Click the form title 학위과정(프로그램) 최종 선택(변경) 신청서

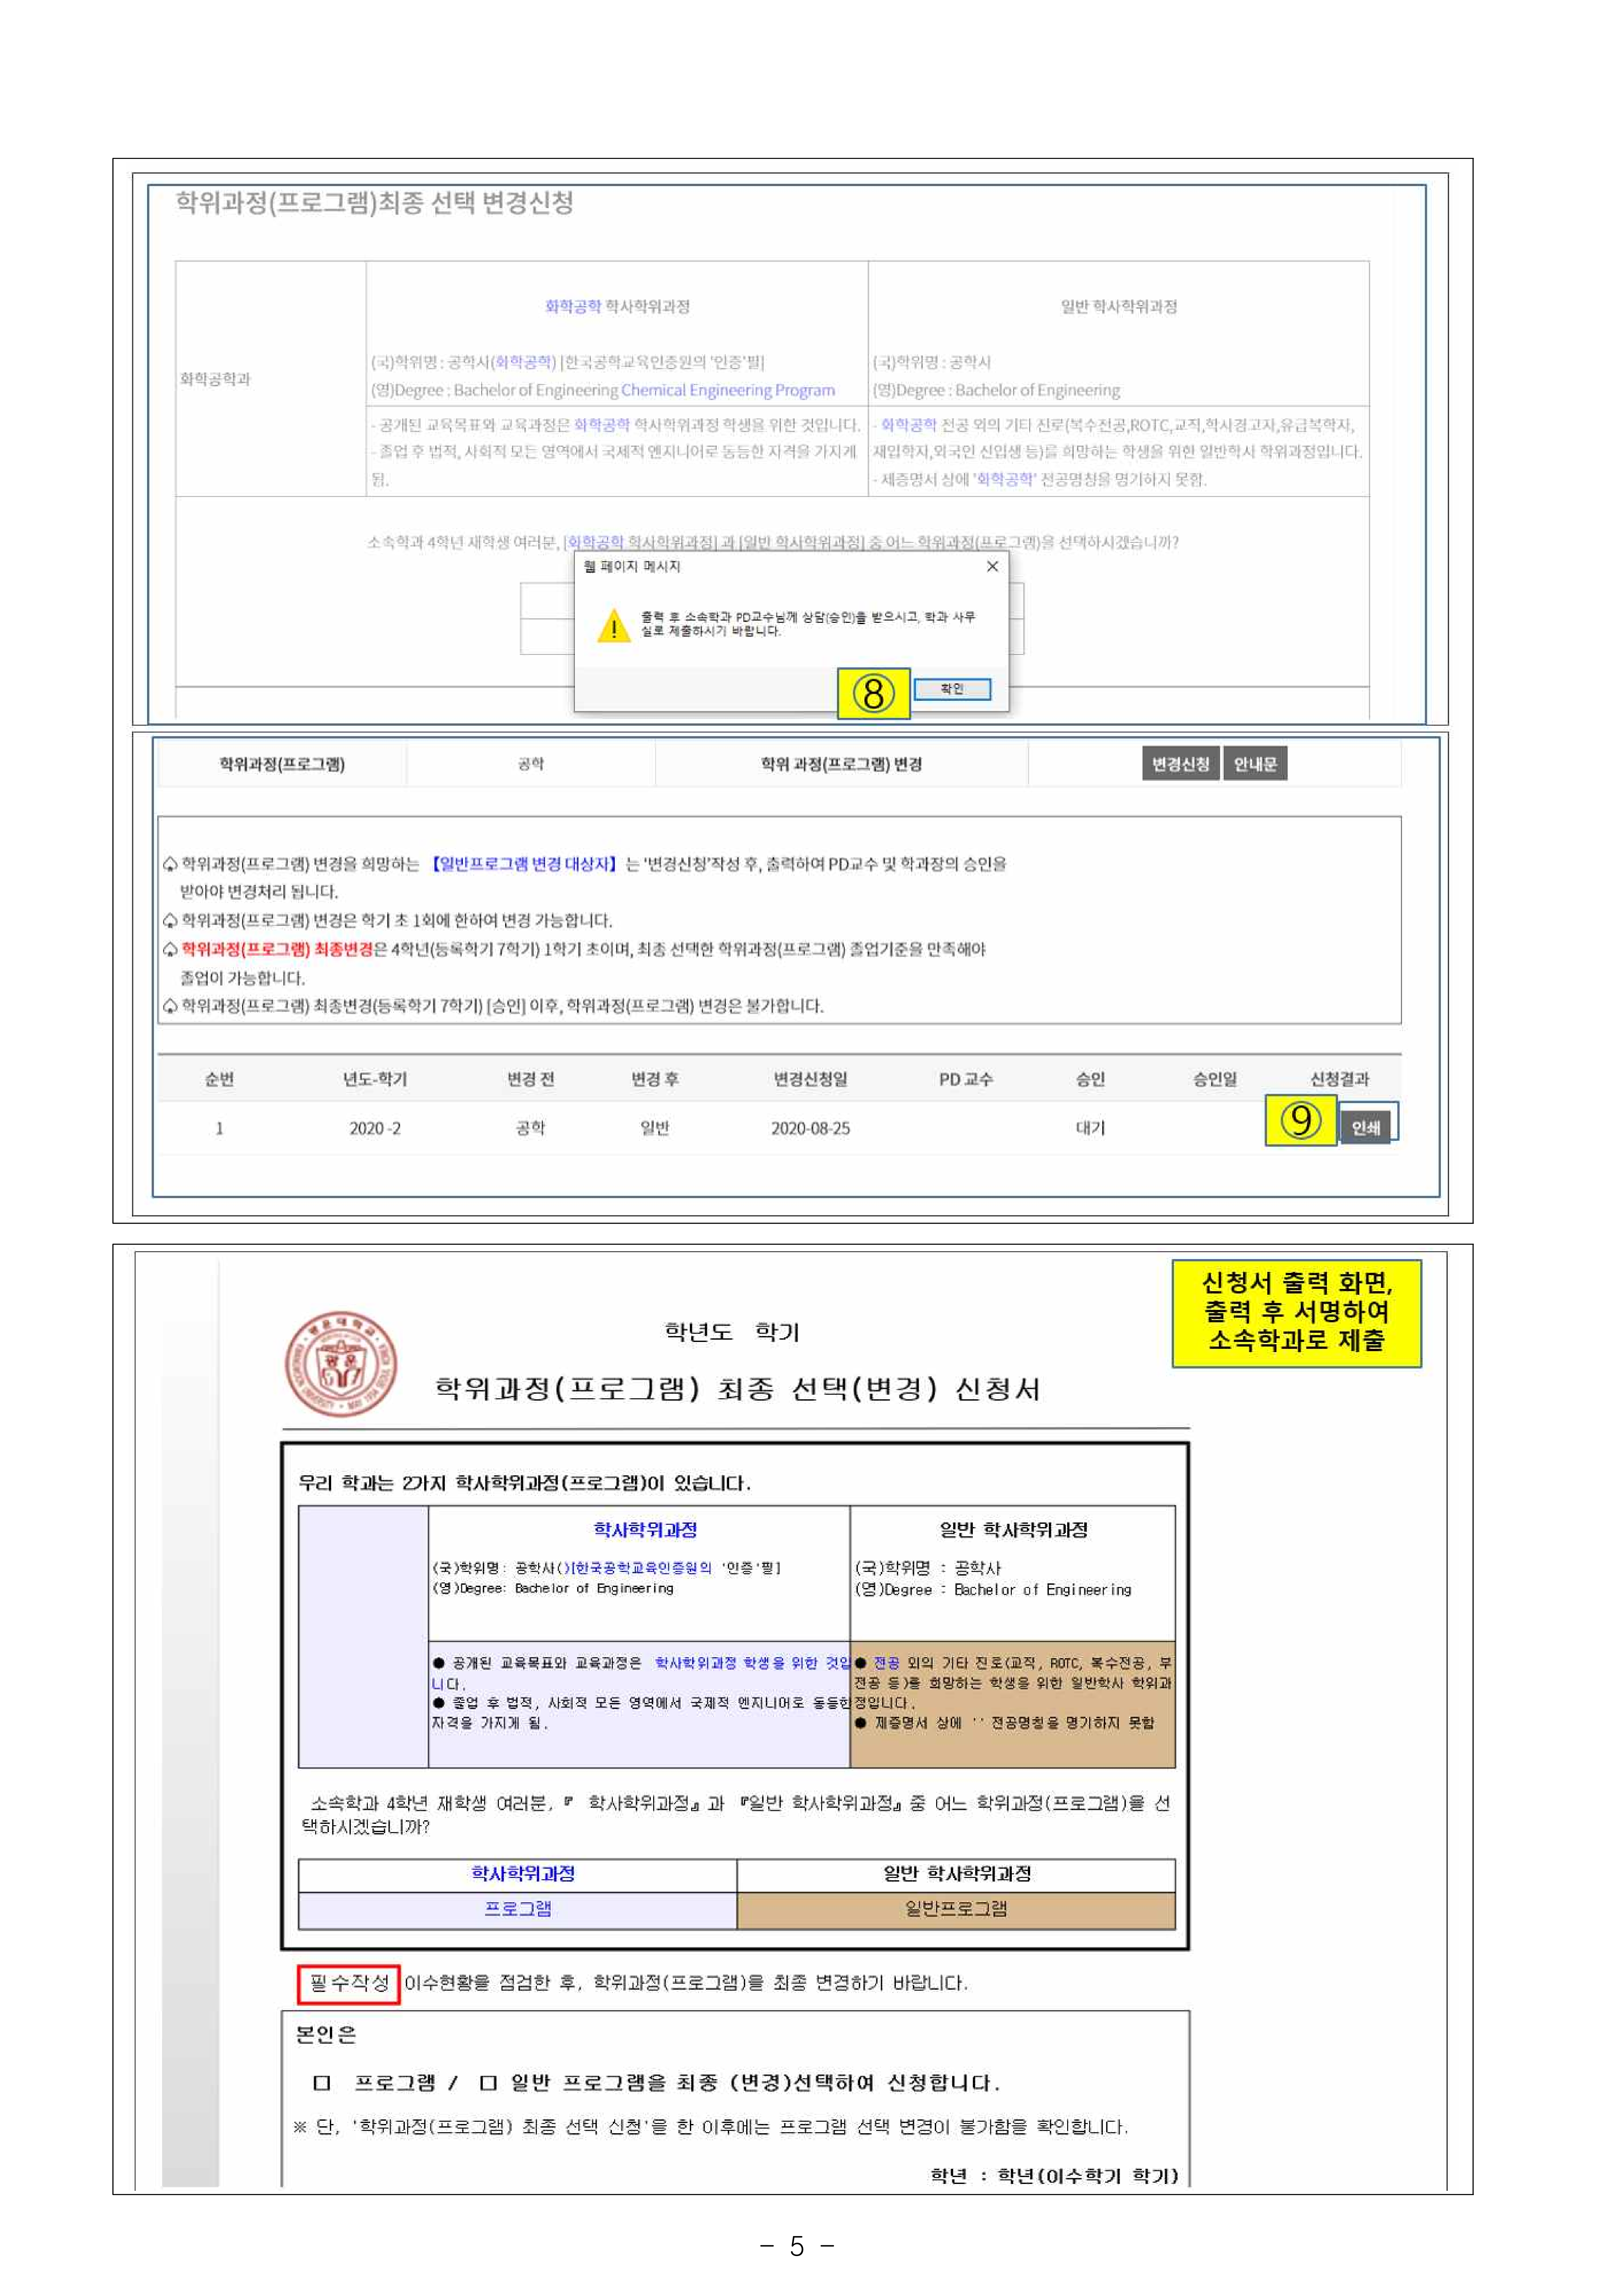(738, 1389)
